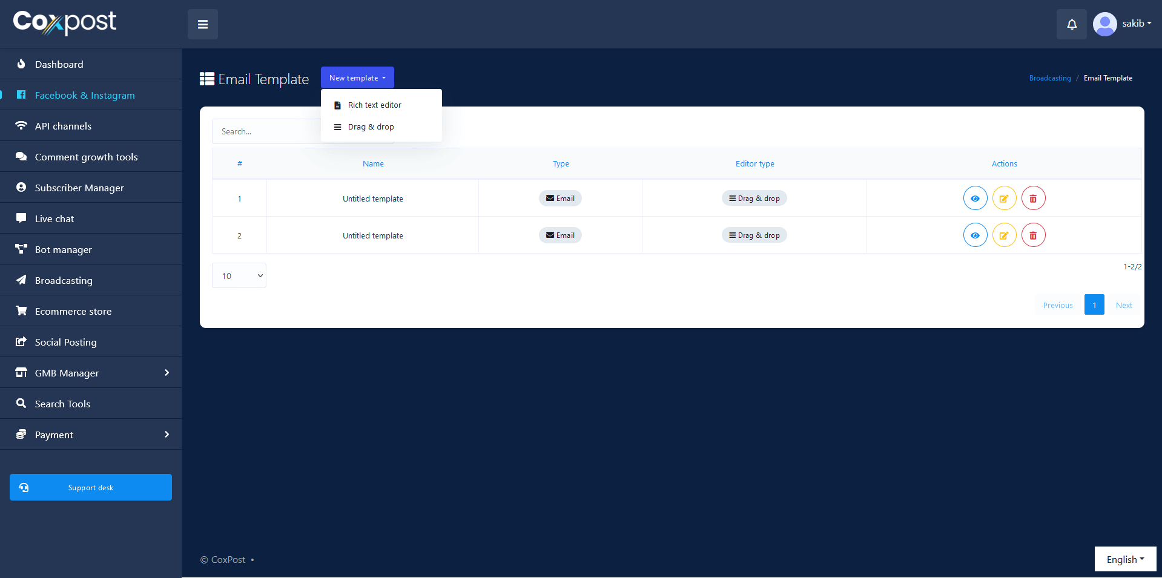Click the user avatar picture
Image resolution: width=1162 pixels, height=578 pixels.
coord(1105,24)
